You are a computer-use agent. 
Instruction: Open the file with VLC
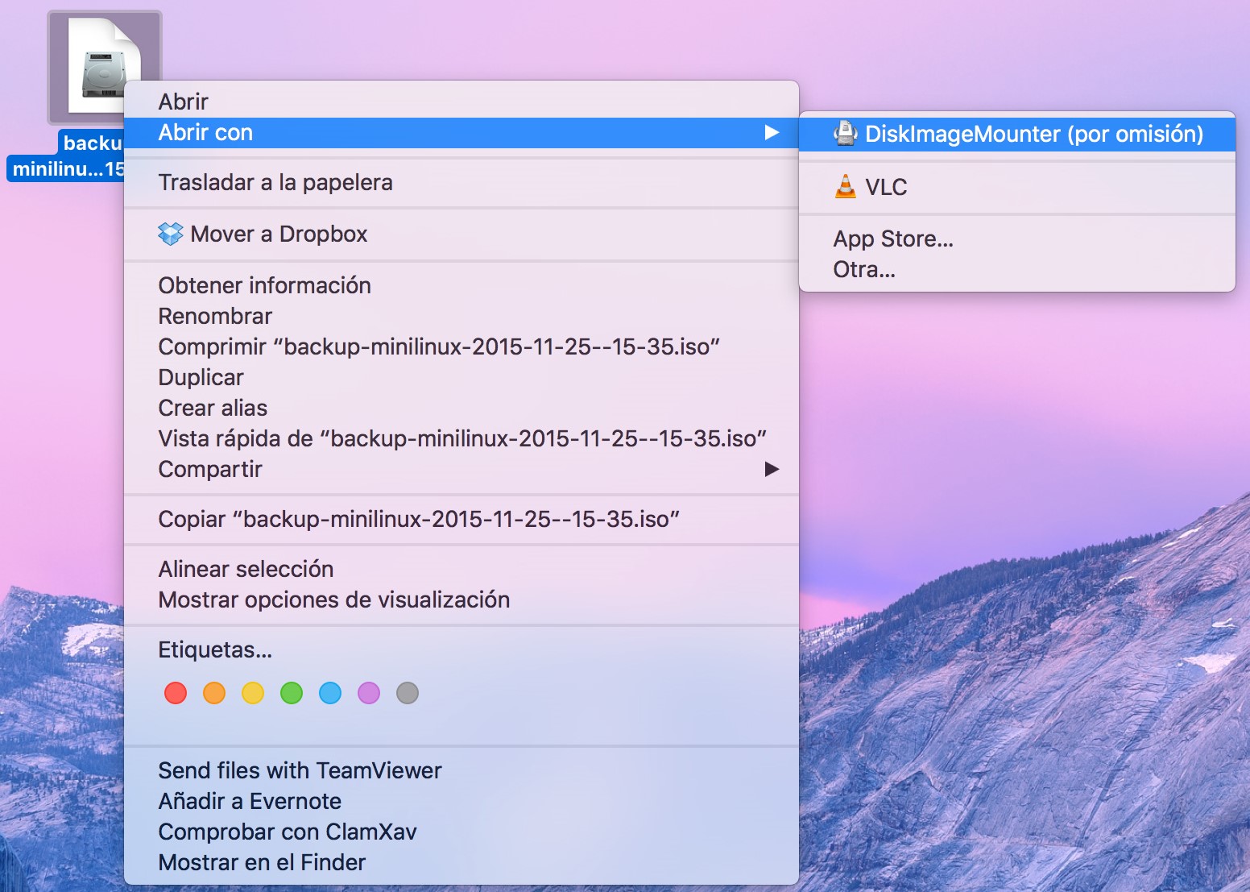(x=1017, y=187)
